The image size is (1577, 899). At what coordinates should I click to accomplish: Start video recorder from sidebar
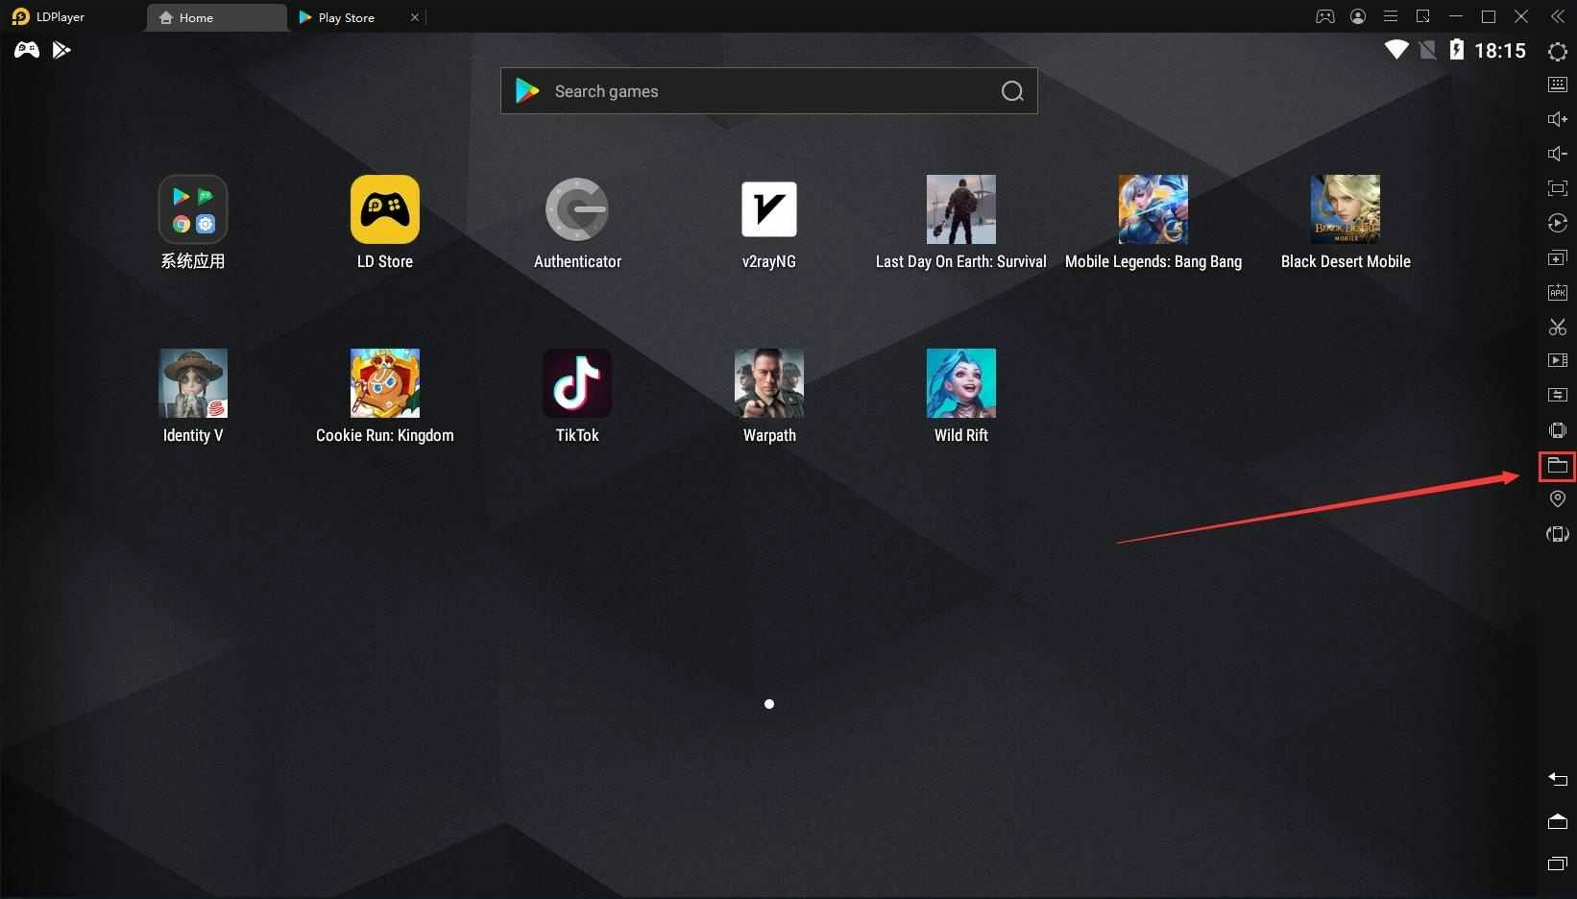(x=1557, y=360)
